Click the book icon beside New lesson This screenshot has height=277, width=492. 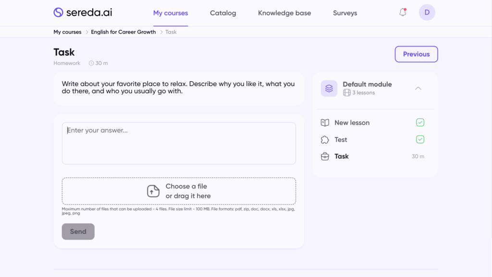coord(325,123)
